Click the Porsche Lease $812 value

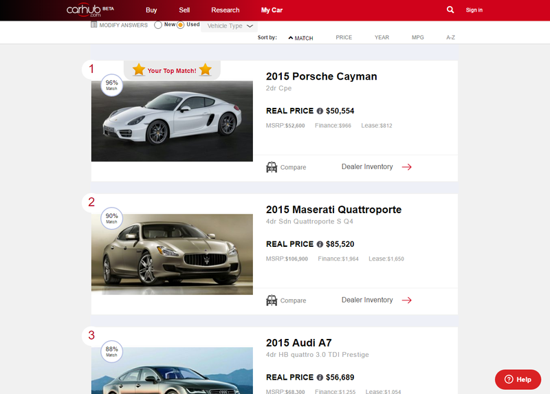[386, 126]
